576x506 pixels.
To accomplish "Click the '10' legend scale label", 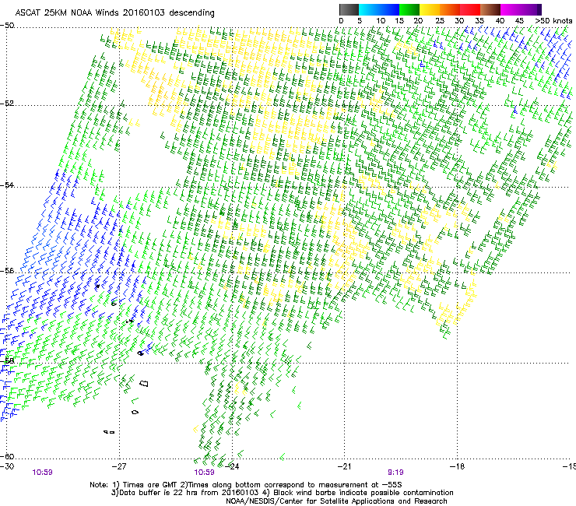I will tap(381, 21).
